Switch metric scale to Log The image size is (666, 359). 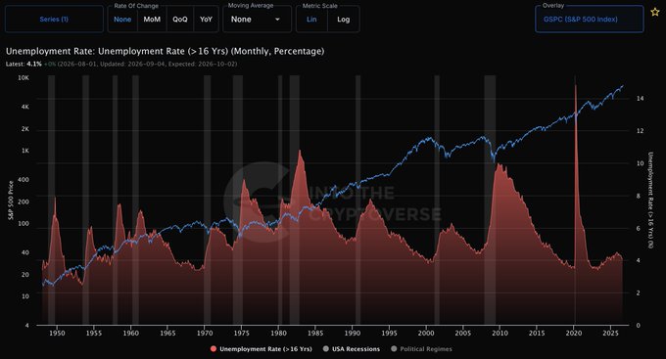(x=343, y=20)
